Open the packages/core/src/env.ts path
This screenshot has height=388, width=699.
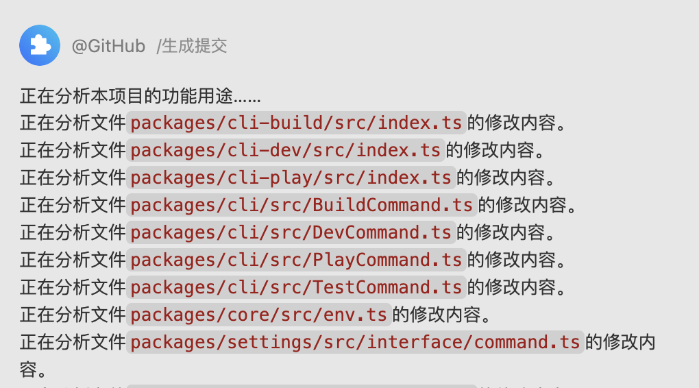260,315
